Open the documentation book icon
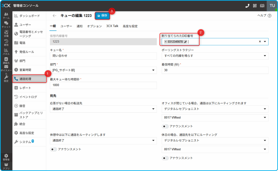278x171 pixels. coord(262,6)
